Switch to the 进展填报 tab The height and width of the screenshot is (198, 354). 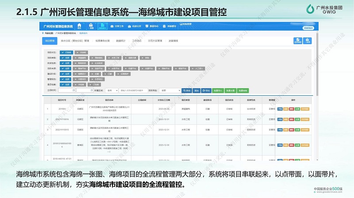click(x=173, y=41)
